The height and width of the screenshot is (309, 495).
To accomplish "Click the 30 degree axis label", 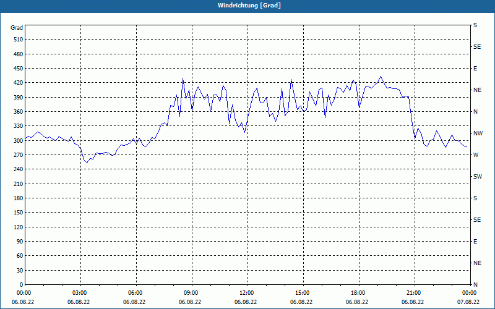I will point(20,271).
